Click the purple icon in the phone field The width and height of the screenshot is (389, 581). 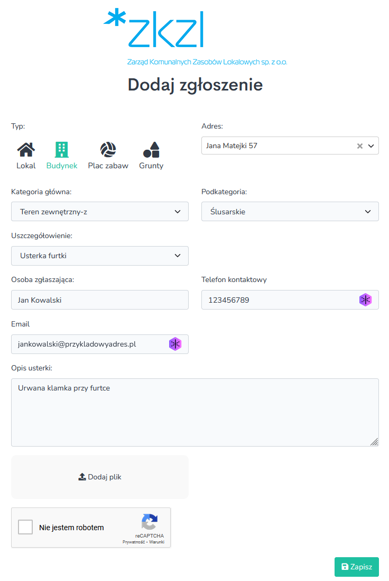[365, 300]
